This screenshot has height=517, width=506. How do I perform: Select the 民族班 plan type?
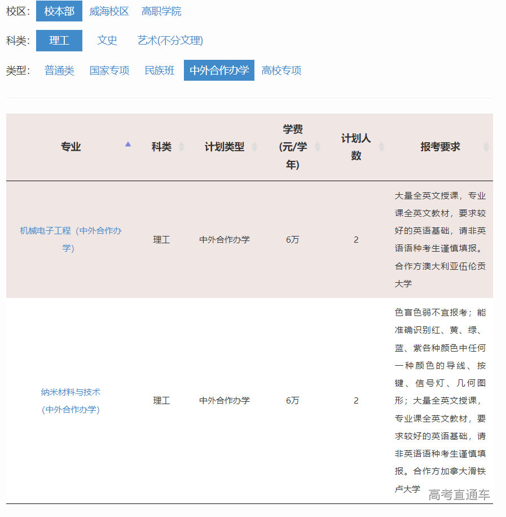point(159,71)
